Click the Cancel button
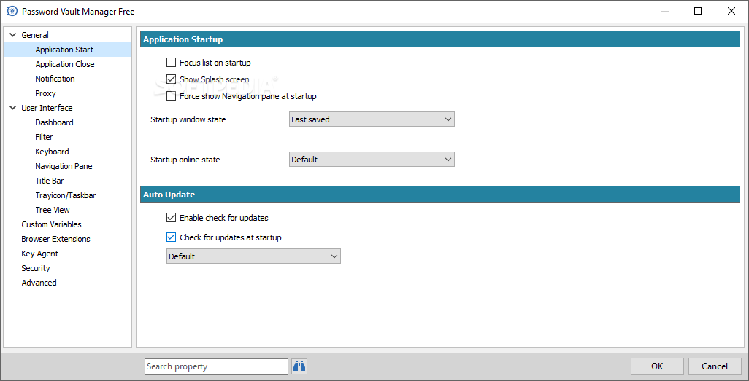The height and width of the screenshot is (381, 749). pyautogui.click(x=715, y=366)
